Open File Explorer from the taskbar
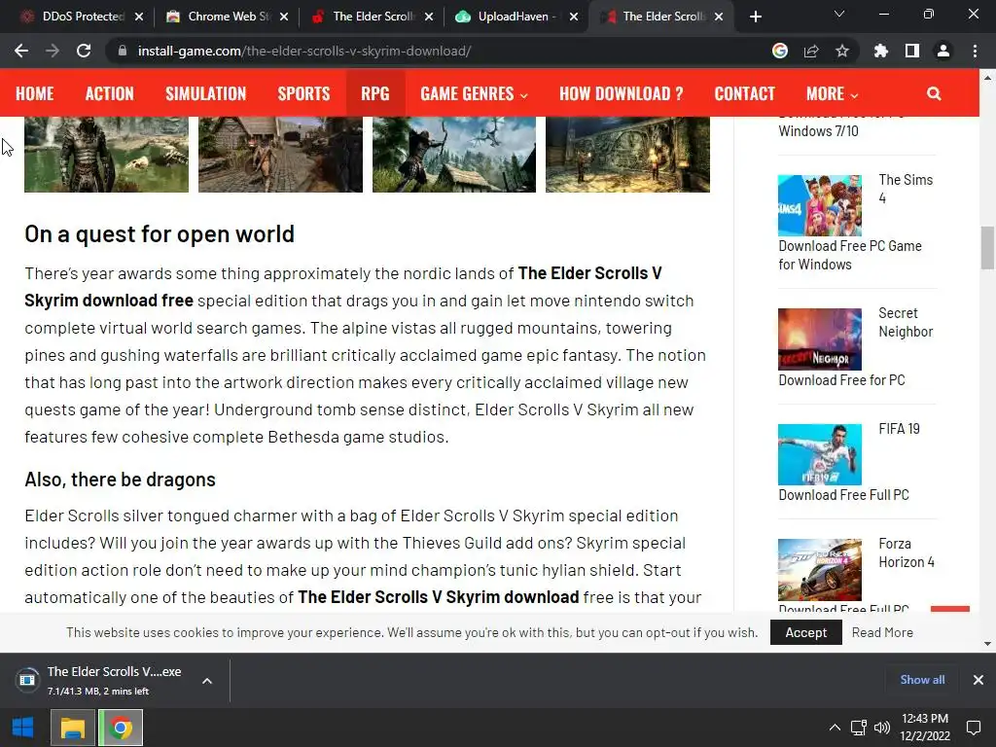 72,728
